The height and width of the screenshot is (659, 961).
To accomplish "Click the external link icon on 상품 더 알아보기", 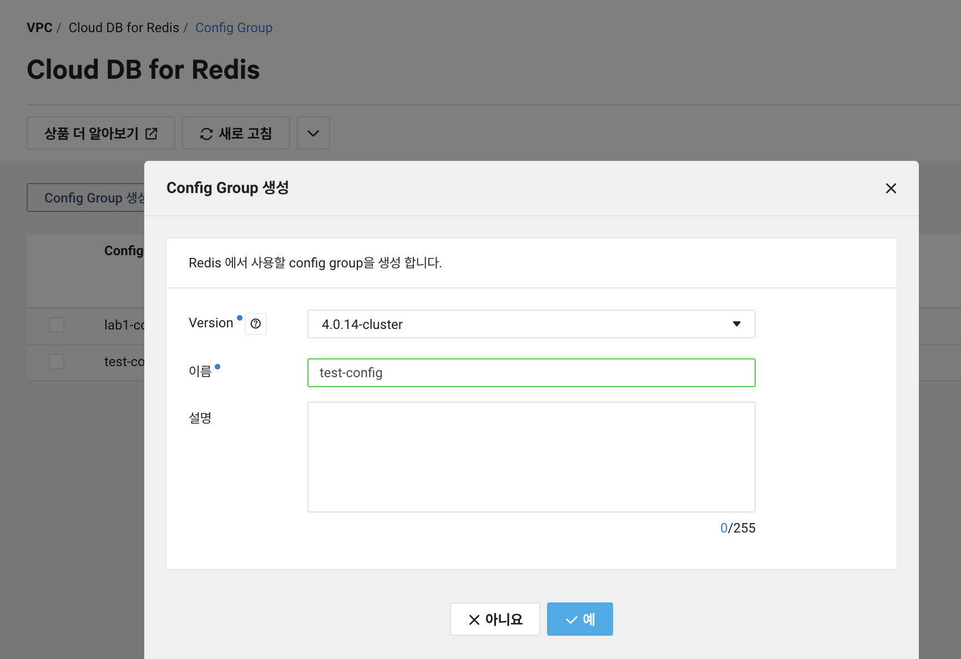I will coord(151,134).
